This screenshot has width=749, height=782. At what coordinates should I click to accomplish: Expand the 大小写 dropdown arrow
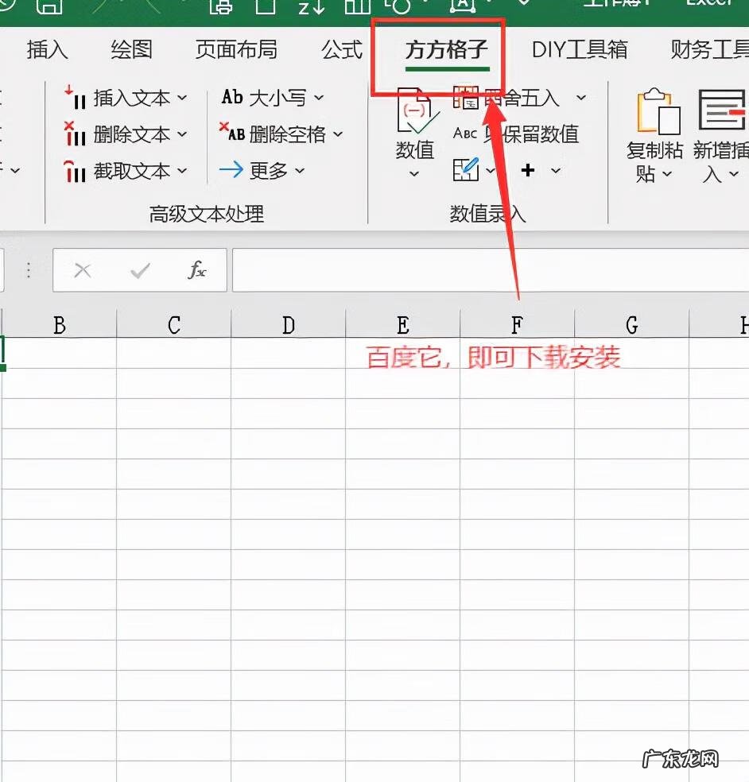coord(319,97)
